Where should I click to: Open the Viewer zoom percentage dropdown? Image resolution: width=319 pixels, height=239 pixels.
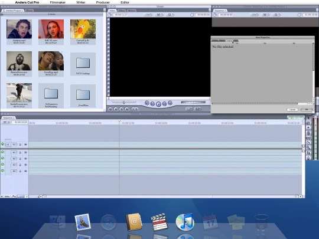click(148, 15)
